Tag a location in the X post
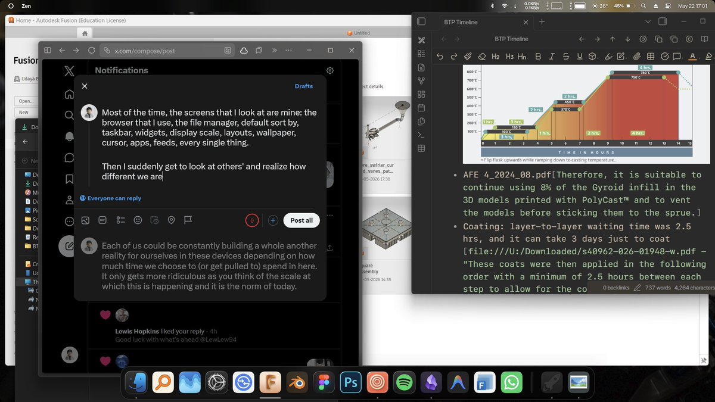Screen dimensions: 715x402 point(171,220)
